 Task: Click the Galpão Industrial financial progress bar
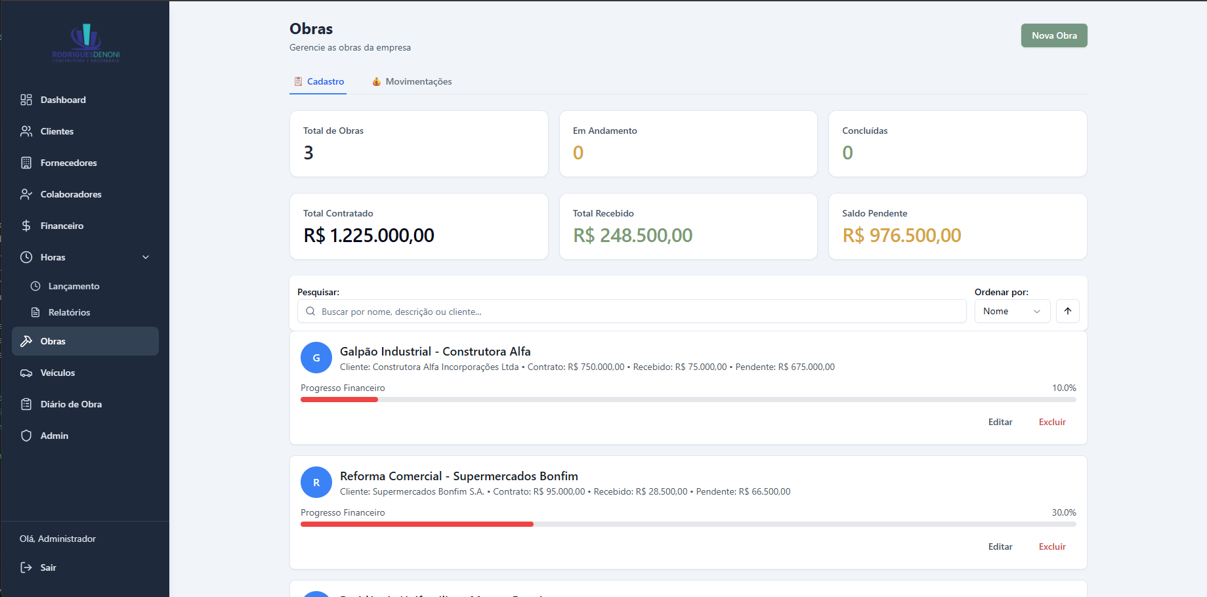(x=688, y=400)
